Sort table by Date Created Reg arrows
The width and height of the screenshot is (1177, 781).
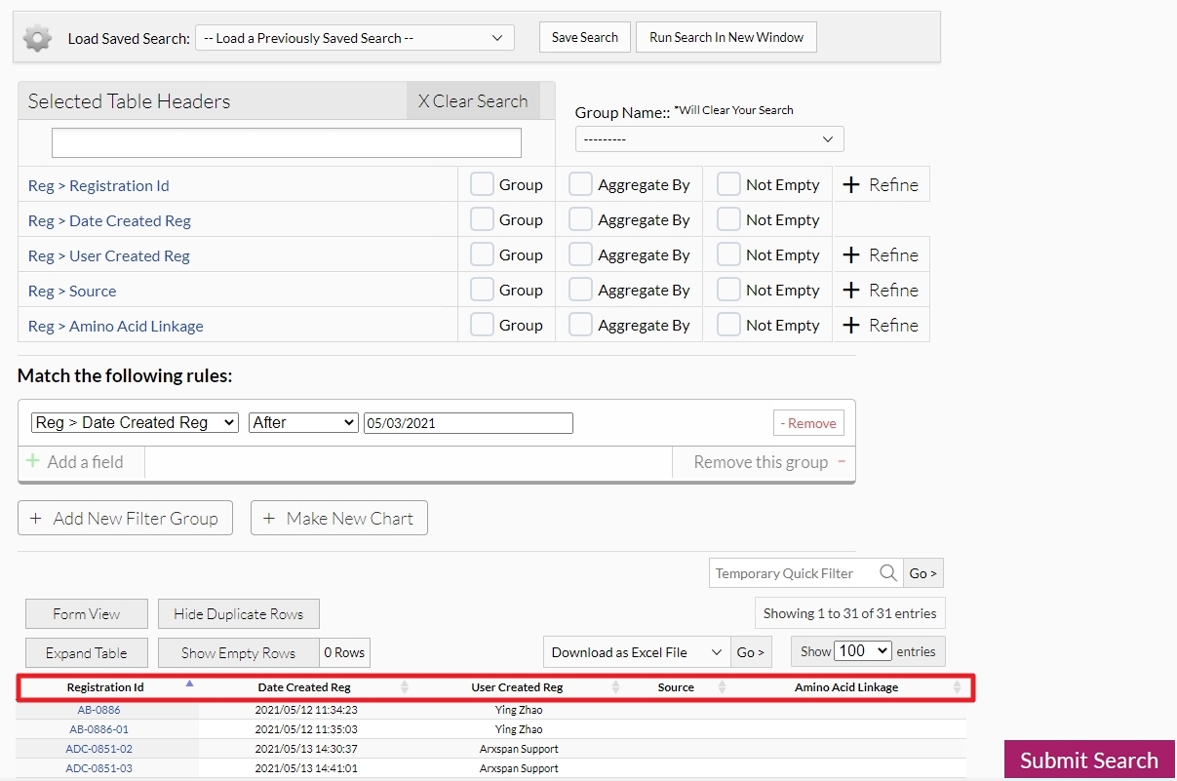(x=405, y=687)
